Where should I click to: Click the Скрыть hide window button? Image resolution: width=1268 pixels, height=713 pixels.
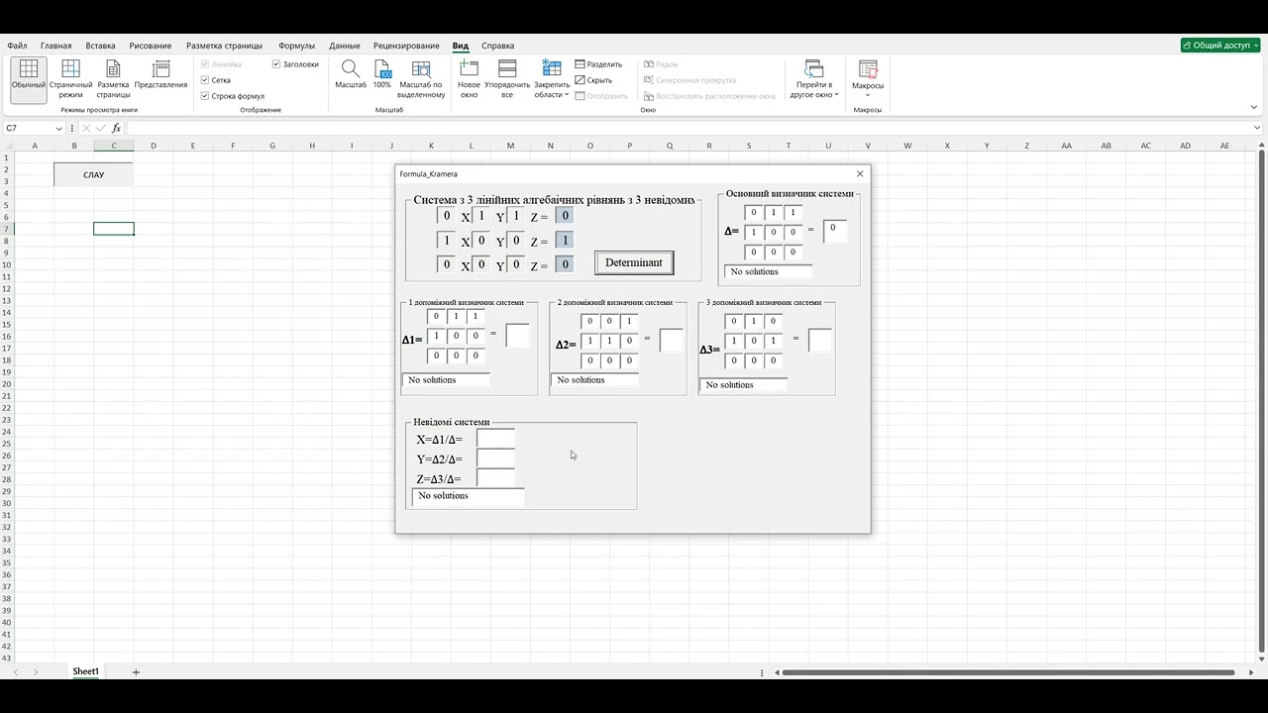click(x=593, y=80)
